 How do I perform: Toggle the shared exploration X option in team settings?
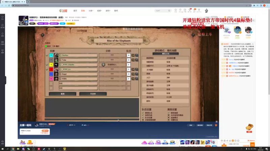pyautogui.click(x=143, y=120)
